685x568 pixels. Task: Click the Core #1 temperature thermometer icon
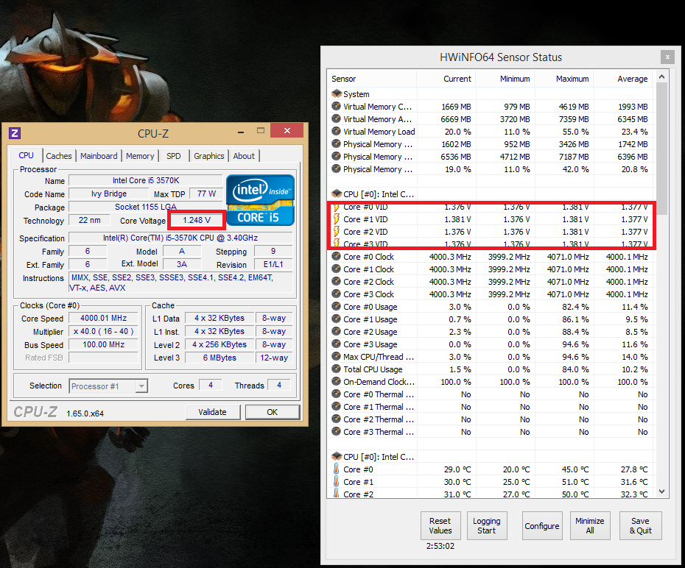point(336,482)
